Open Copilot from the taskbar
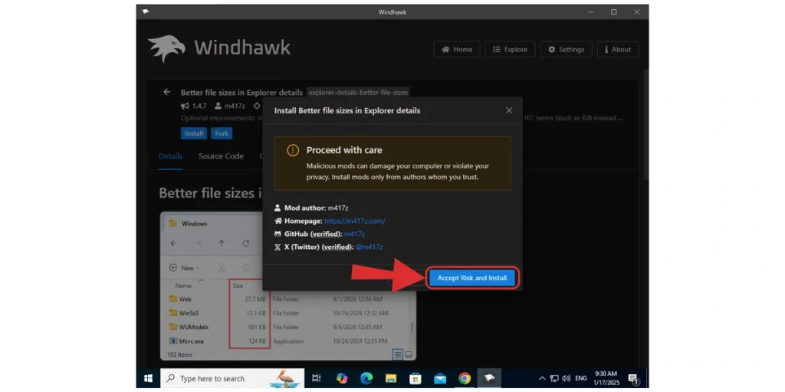This screenshot has height=392, width=785. pos(342,378)
